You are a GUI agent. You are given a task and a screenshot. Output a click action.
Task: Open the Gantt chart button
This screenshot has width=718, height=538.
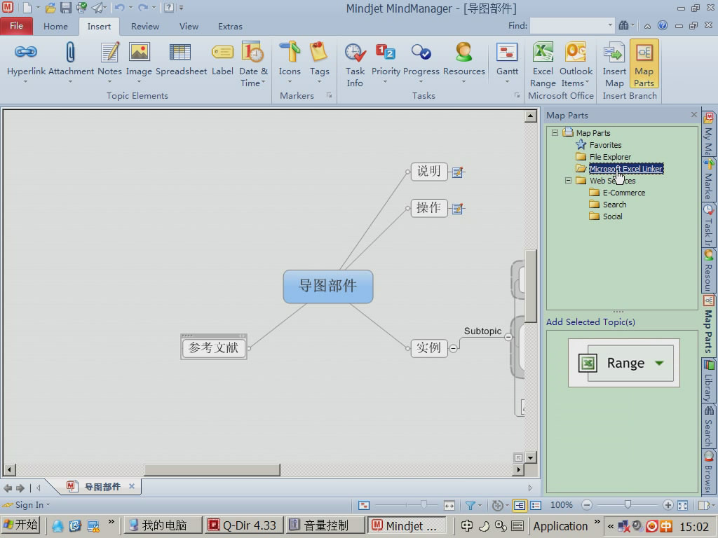pyautogui.click(x=507, y=63)
